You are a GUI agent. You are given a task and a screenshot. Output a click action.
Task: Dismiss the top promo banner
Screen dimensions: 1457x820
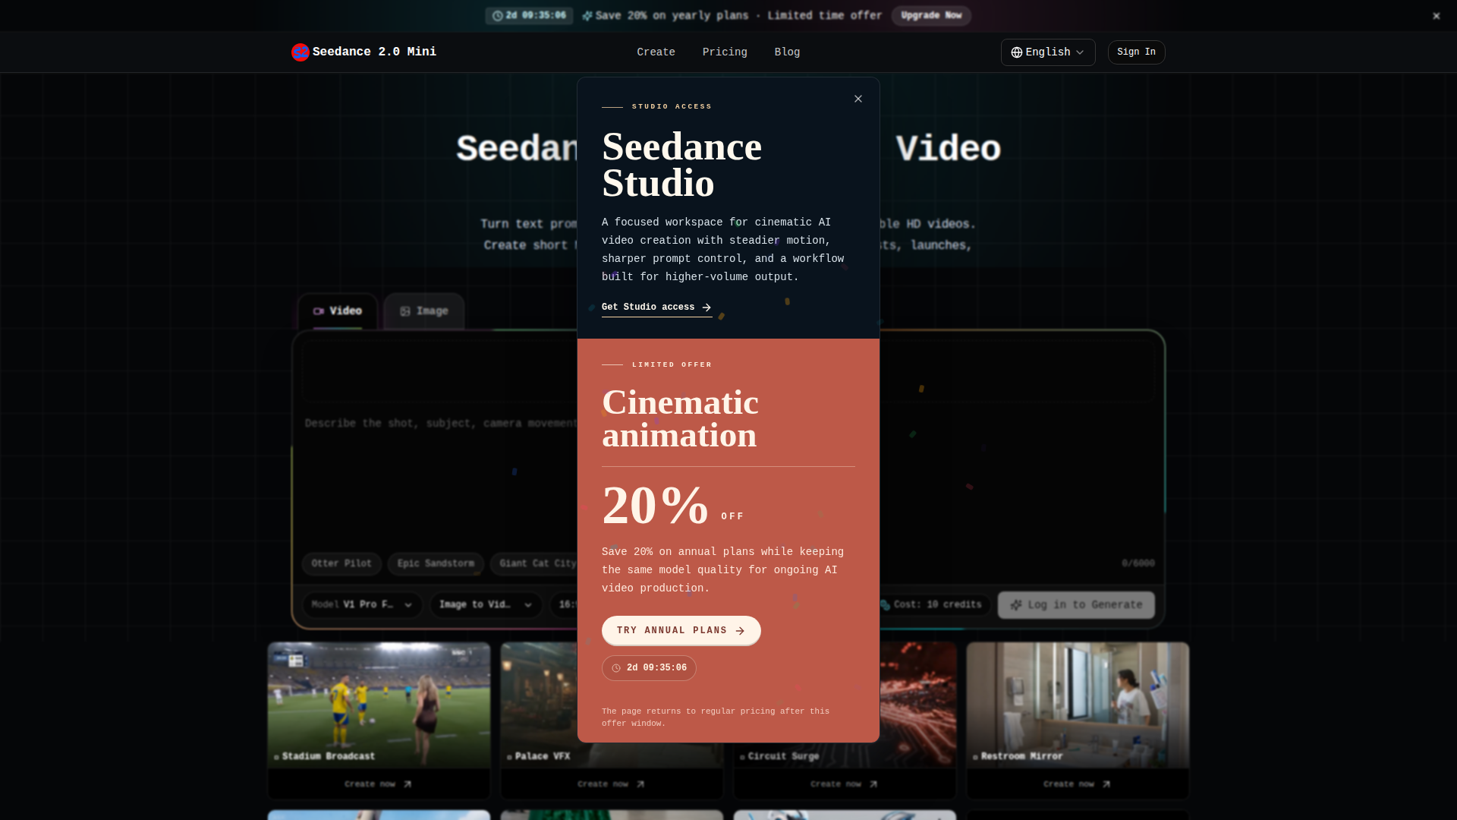(x=1437, y=16)
